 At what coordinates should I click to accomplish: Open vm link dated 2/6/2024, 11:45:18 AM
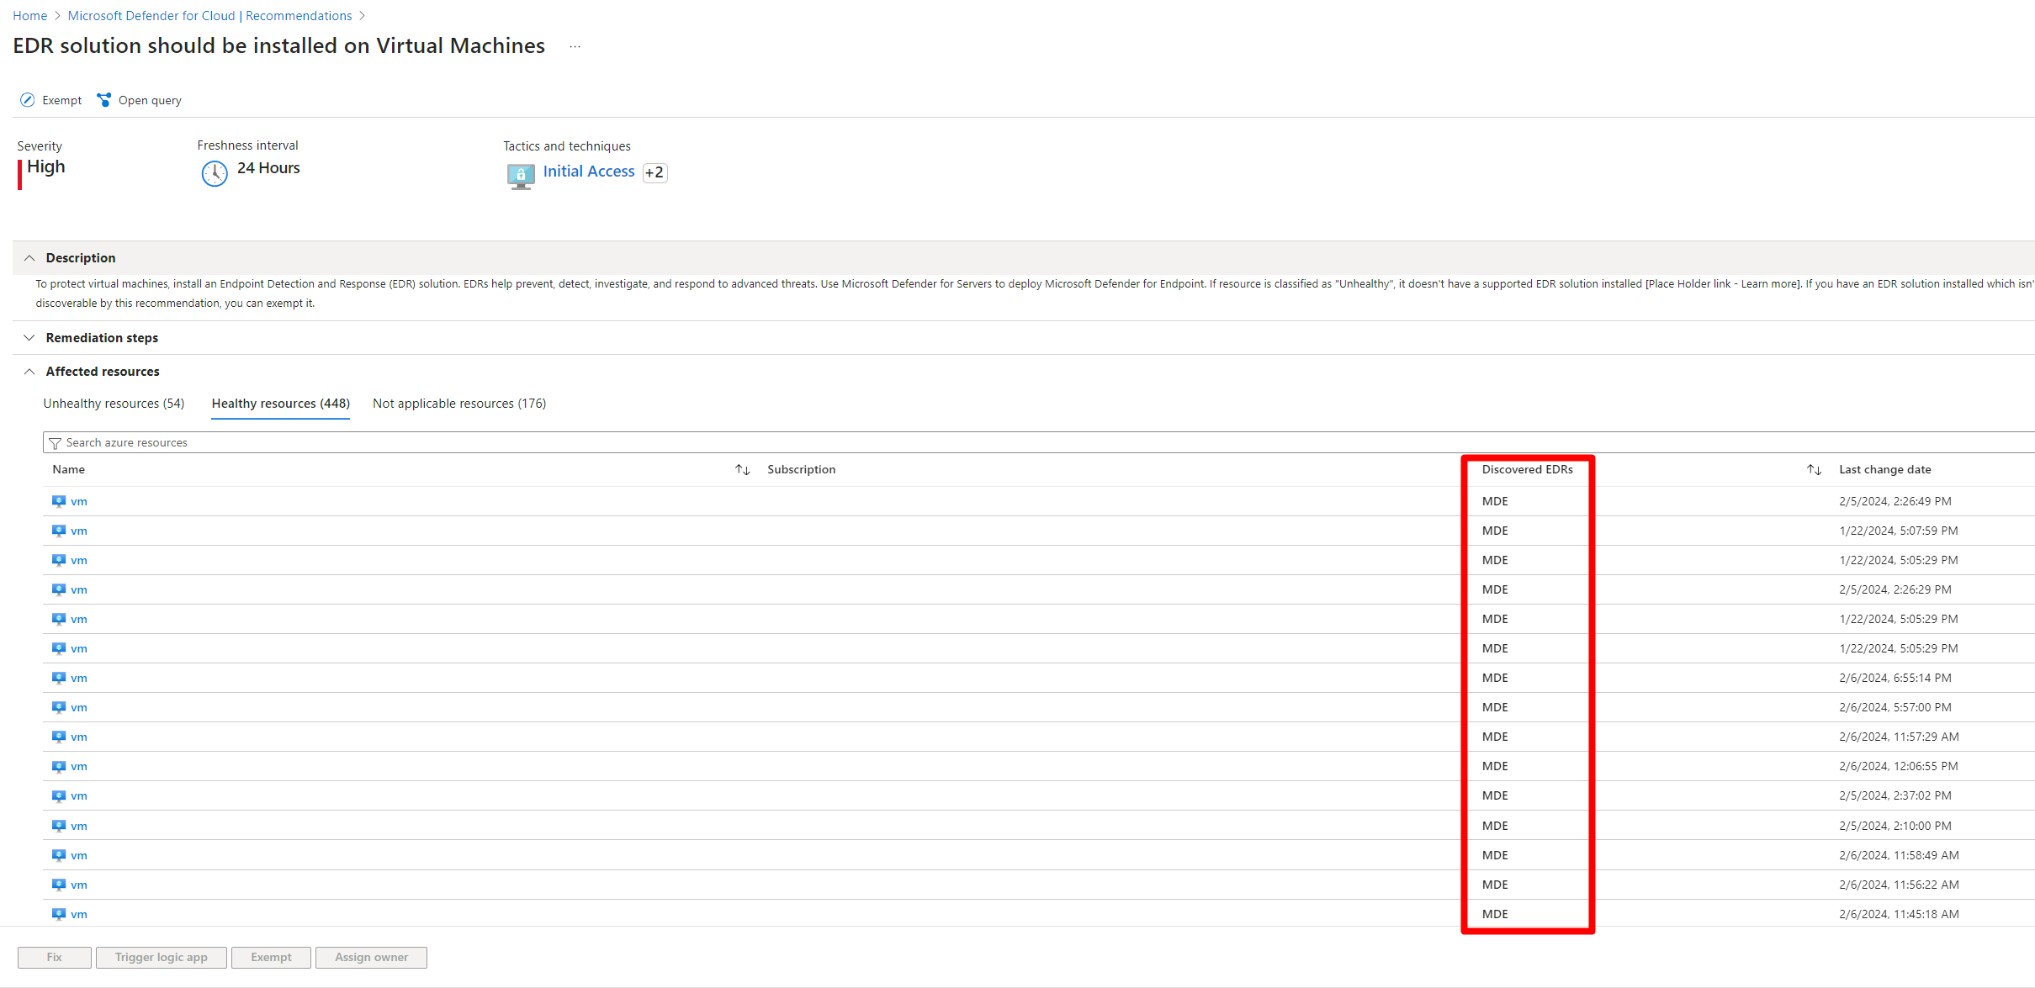(79, 915)
